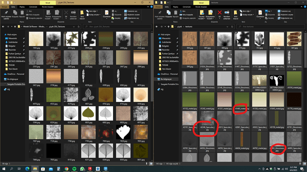This screenshot has height=172, width=307.
Task: Click Geçmiş in left window ribbon
Action: 116,18
